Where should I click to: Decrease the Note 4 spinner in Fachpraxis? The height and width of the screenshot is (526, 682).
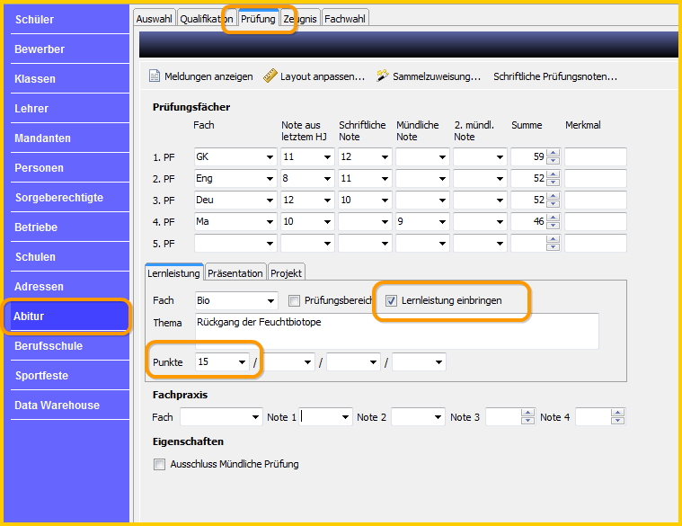[x=617, y=421]
